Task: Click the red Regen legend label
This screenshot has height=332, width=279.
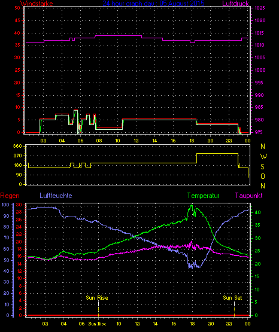Action: click(x=10, y=196)
